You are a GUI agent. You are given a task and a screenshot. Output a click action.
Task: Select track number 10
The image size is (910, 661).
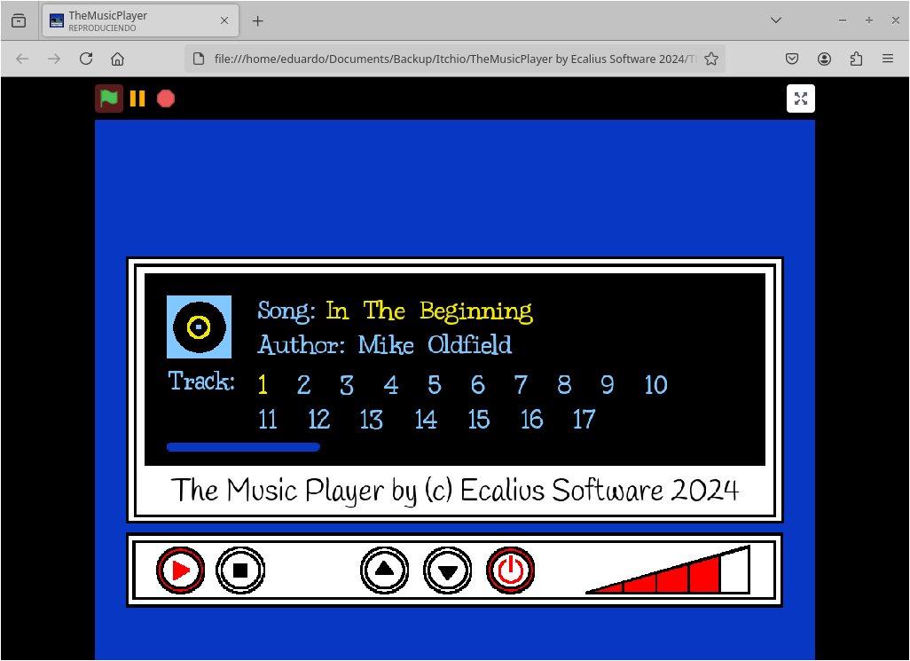click(655, 385)
